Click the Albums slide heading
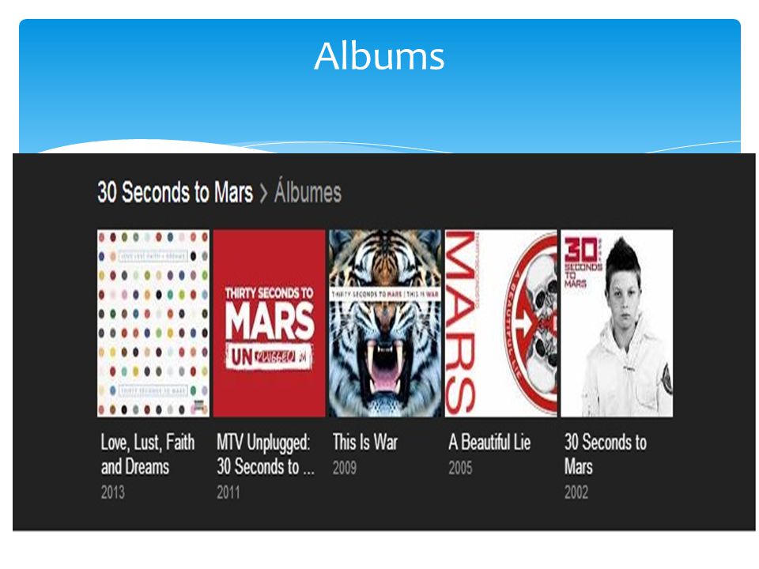 (379, 56)
